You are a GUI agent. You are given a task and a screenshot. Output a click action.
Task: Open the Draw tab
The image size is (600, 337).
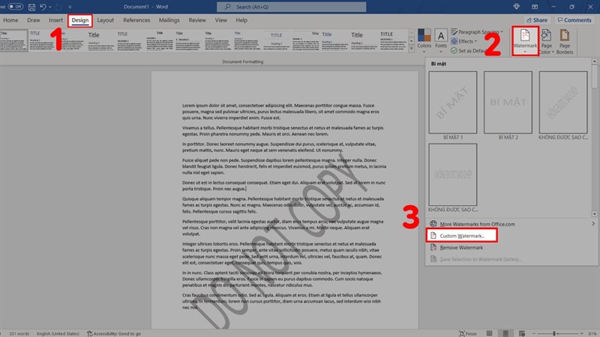point(33,20)
